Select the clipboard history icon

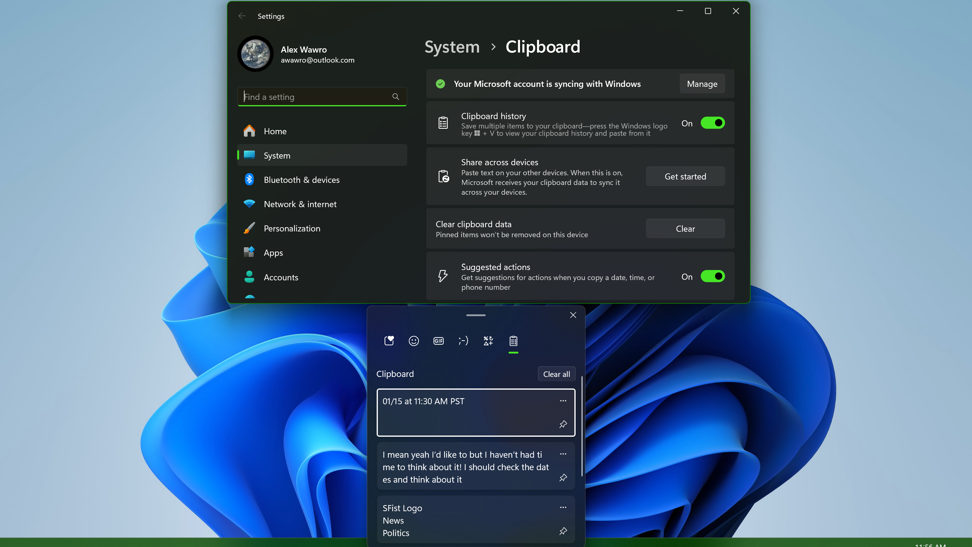click(x=513, y=341)
